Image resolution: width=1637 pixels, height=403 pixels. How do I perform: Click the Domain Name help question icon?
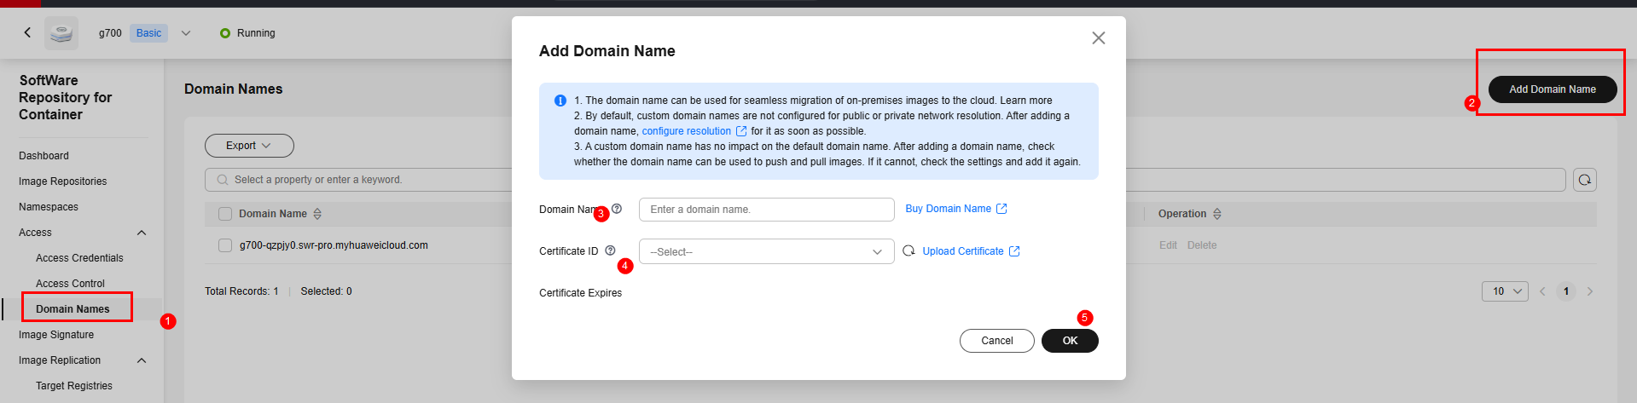tap(617, 209)
